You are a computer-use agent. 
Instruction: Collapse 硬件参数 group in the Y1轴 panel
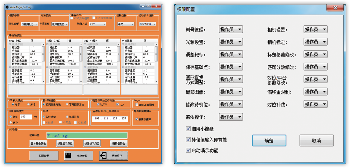click(x=10, y=44)
